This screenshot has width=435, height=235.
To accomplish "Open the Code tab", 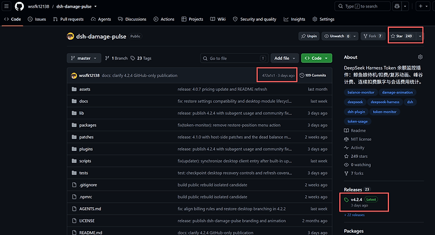I will 13,19.
